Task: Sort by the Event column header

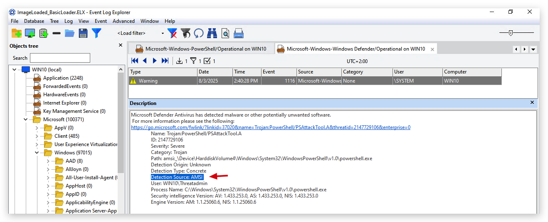Action: click(x=279, y=72)
